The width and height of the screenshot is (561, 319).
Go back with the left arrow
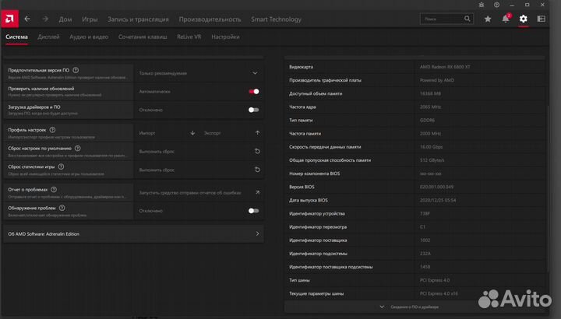(x=27, y=18)
